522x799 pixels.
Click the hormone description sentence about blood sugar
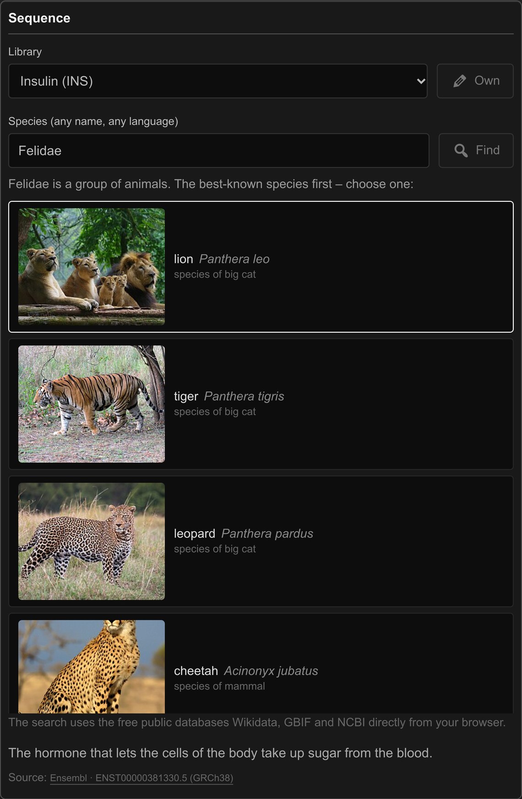[220, 753]
